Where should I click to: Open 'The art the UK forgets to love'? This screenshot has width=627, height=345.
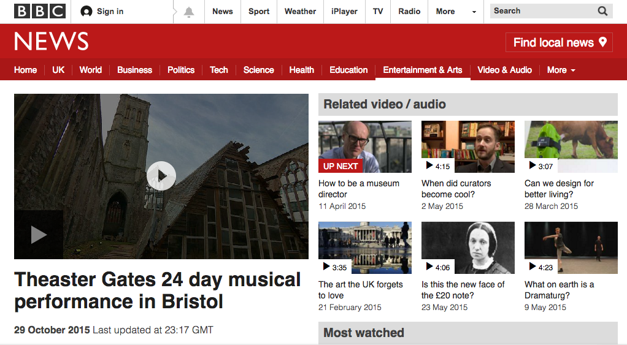click(361, 290)
